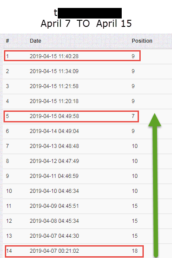Select date 2019-04-07 04:44:30

tap(54, 236)
